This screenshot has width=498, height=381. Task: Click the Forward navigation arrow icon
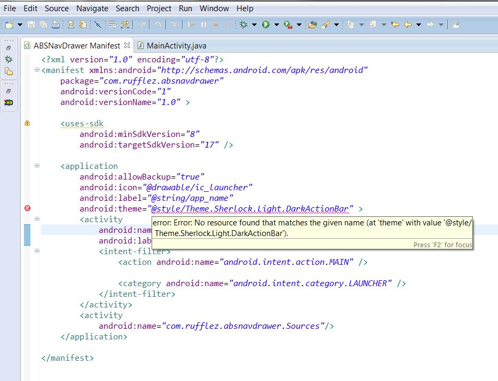click(x=430, y=25)
